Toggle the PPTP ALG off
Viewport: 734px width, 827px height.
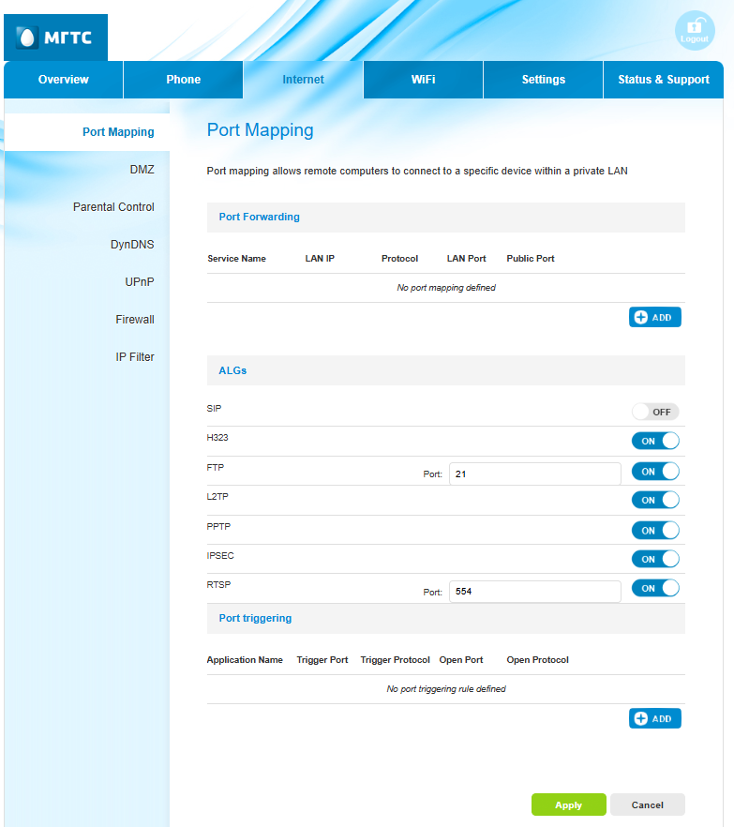654,530
